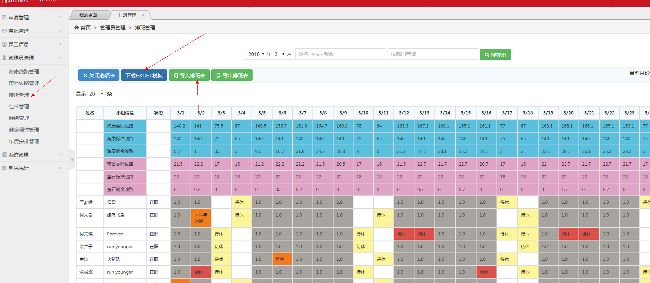Click the 3/1 date column header

tap(181, 113)
